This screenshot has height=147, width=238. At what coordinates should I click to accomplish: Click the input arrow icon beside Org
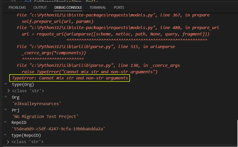6,97
